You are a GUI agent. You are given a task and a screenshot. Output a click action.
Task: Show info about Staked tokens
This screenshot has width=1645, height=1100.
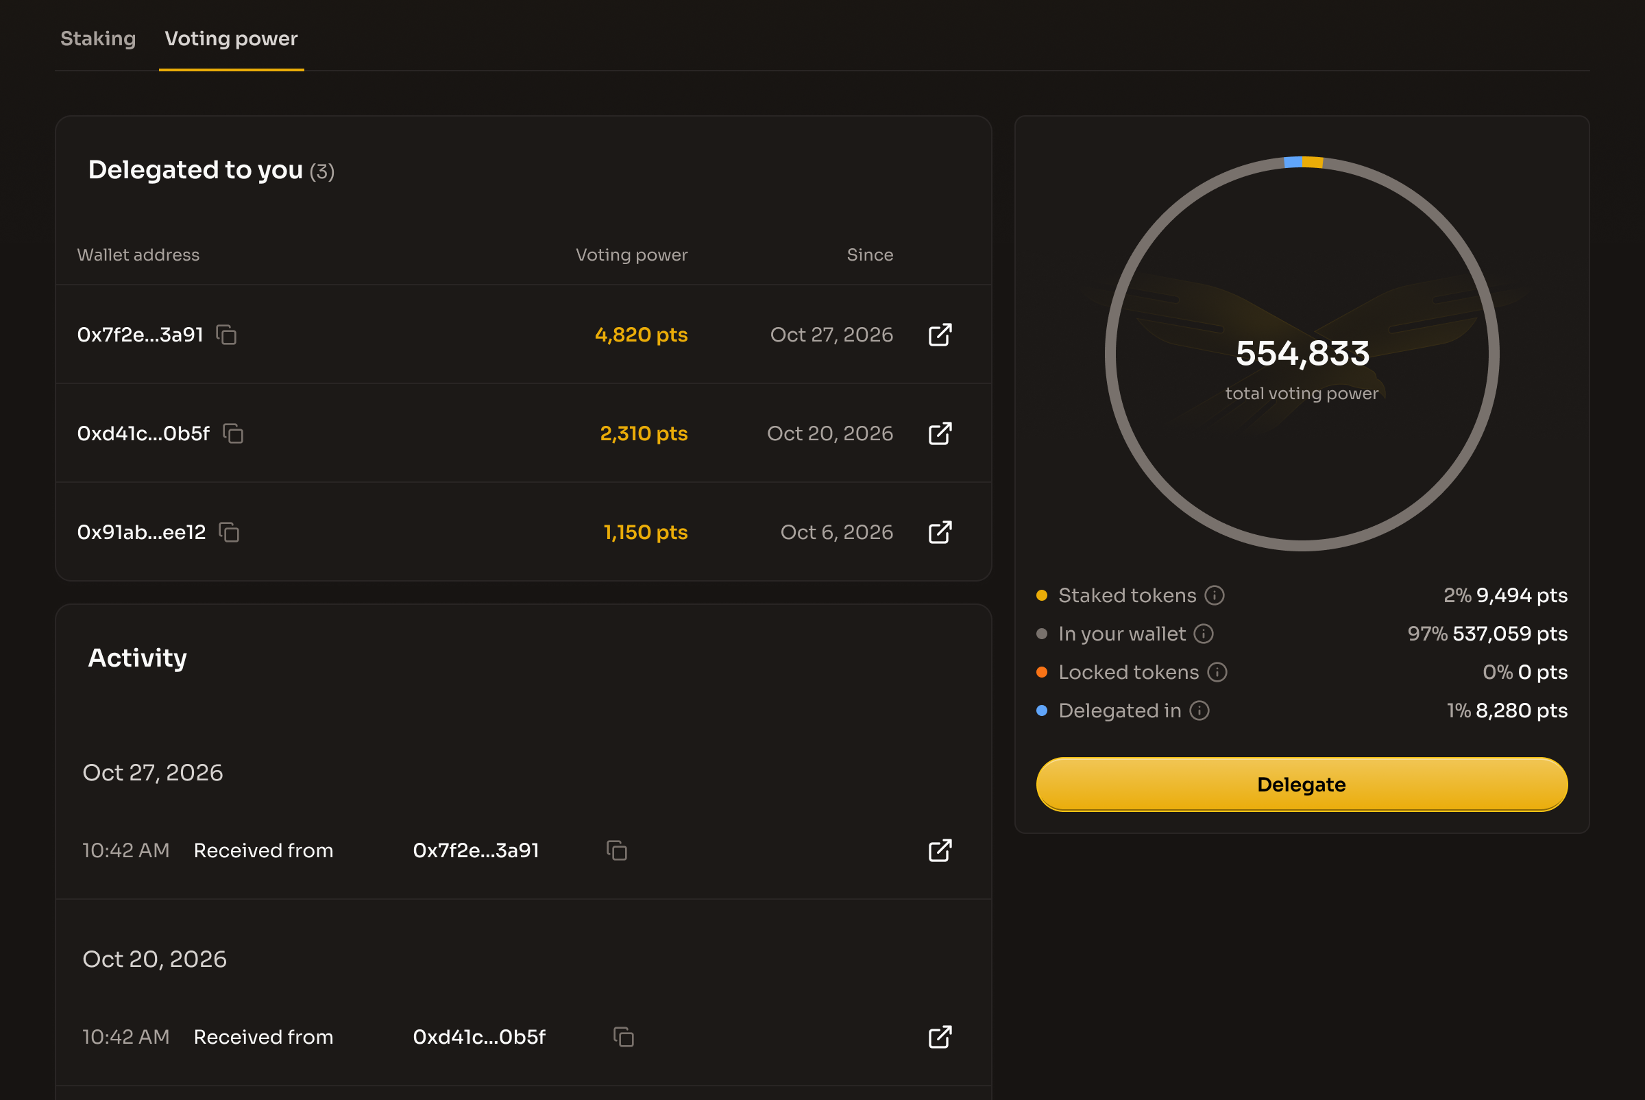(1215, 595)
